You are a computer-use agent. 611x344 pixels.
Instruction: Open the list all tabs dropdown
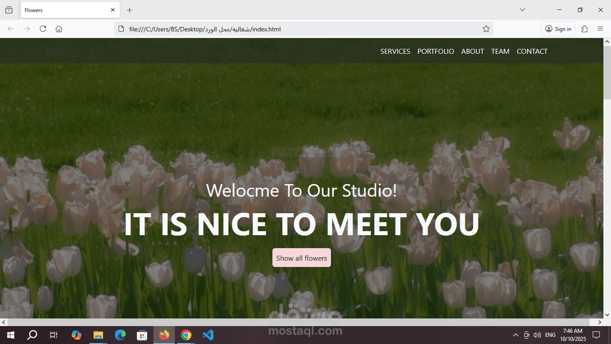point(522,10)
